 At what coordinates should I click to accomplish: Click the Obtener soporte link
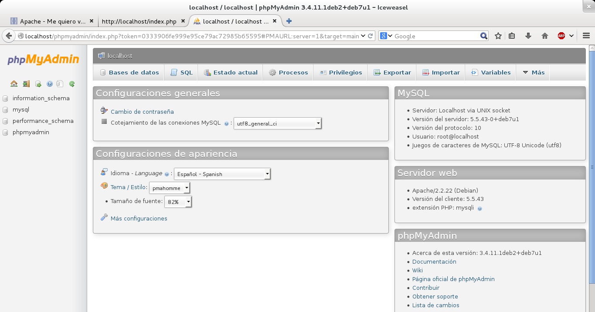pyautogui.click(x=435, y=297)
